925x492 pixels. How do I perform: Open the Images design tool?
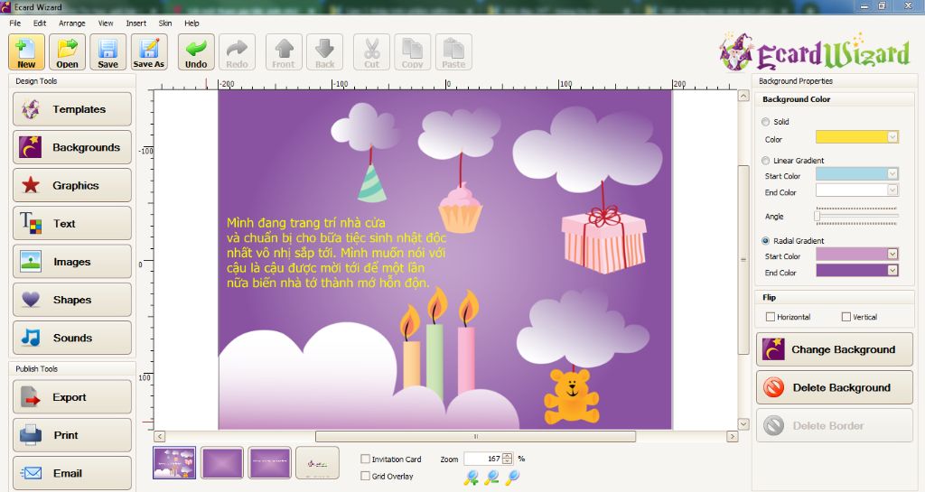click(72, 262)
